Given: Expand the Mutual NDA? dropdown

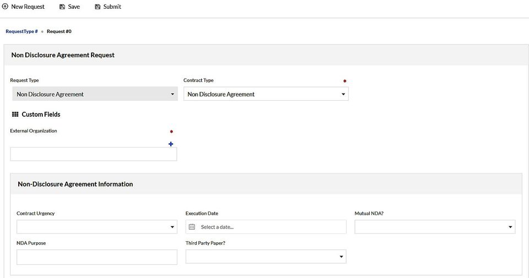Looking at the screenshot, I should click(435, 227).
